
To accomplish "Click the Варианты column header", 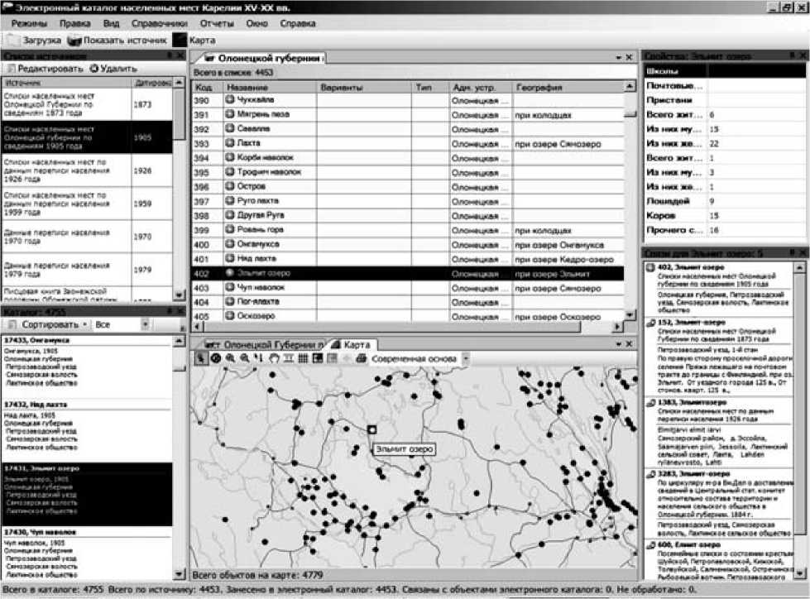I will coord(364,87).
